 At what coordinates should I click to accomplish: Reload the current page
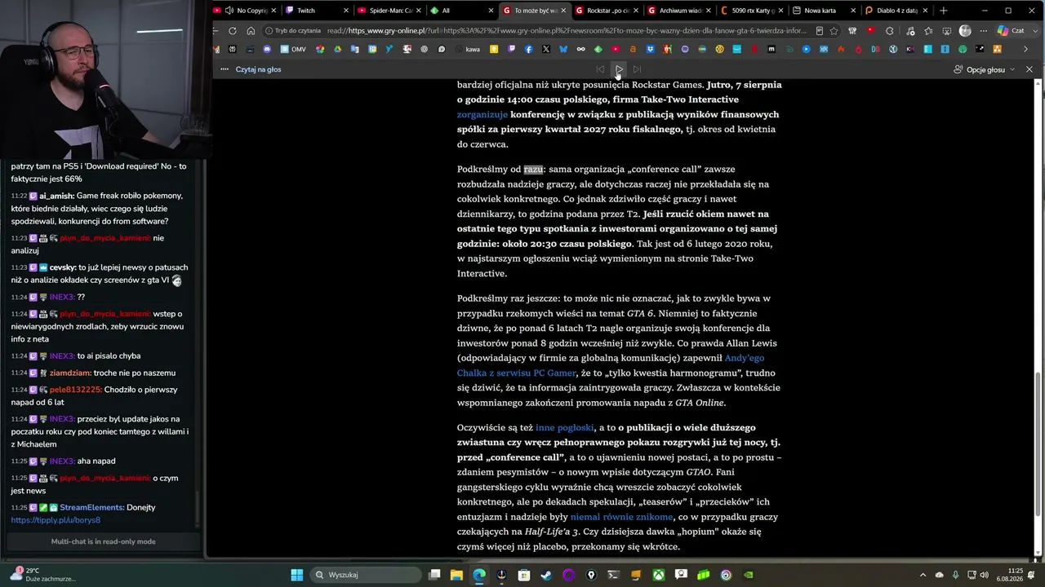point(233,31)
